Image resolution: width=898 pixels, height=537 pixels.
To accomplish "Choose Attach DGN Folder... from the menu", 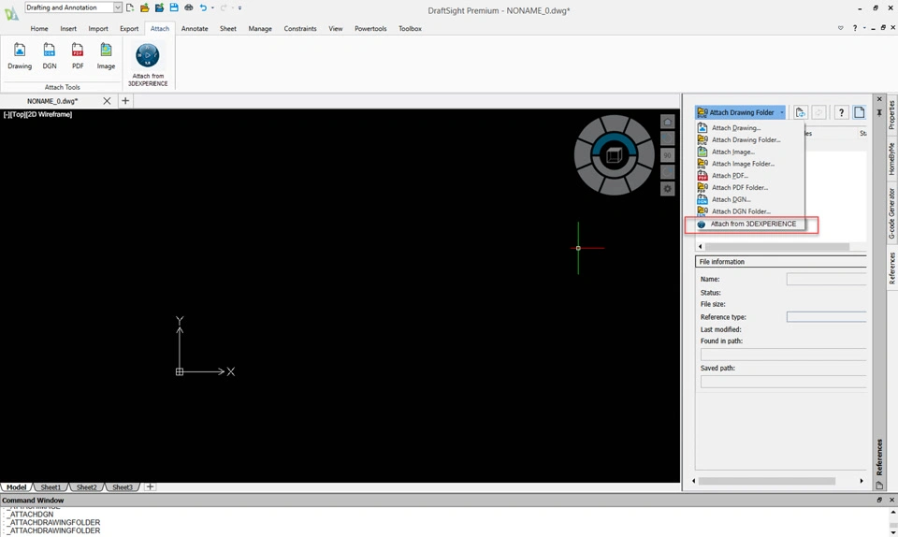I will [x=748, y=211].
